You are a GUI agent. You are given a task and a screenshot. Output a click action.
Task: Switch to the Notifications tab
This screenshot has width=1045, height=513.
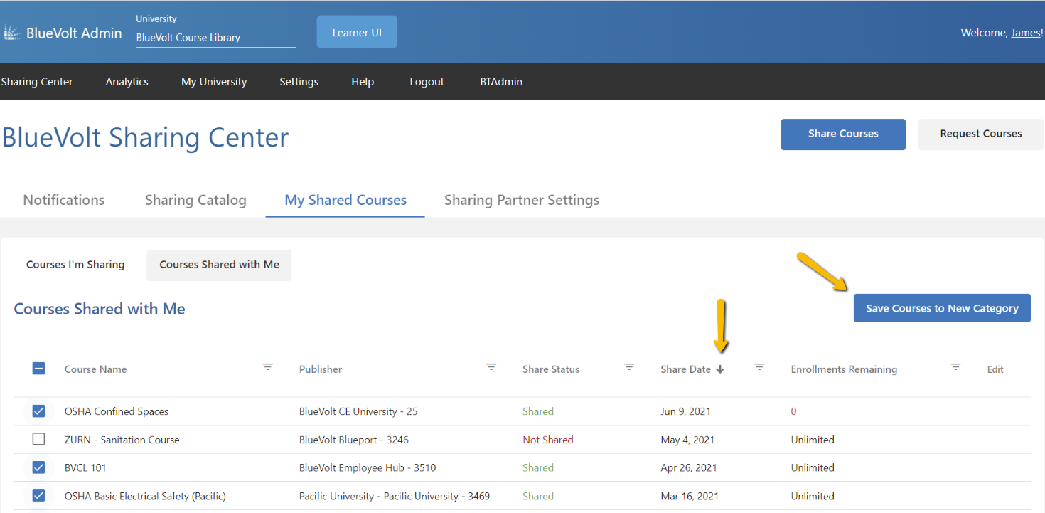click(64, 200)
